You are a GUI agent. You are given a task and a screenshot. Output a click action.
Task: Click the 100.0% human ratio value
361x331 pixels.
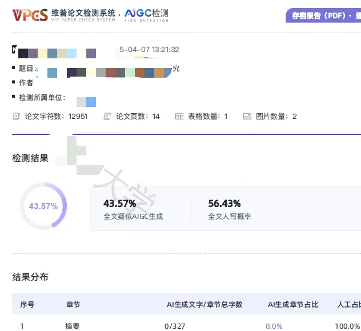tap(347, 326)
